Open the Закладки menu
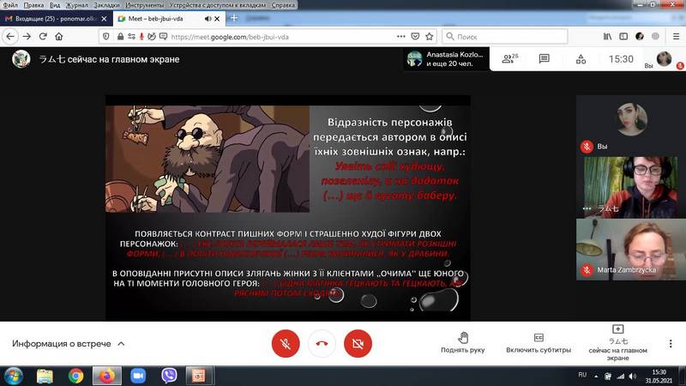The height and width of the screenshot is (386, 686). [106, 5]
